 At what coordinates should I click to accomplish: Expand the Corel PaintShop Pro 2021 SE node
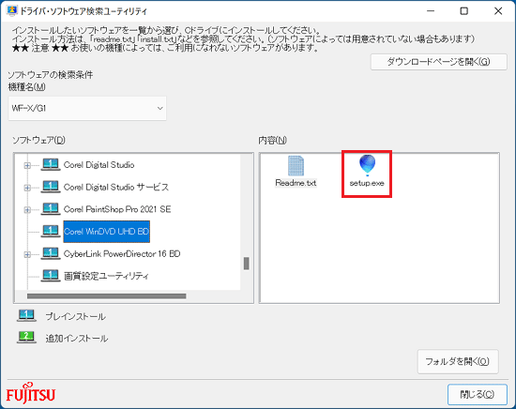[x=27, y=209]
